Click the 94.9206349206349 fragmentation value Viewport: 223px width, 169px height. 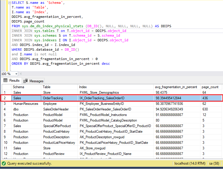click(x=177, y=109)
